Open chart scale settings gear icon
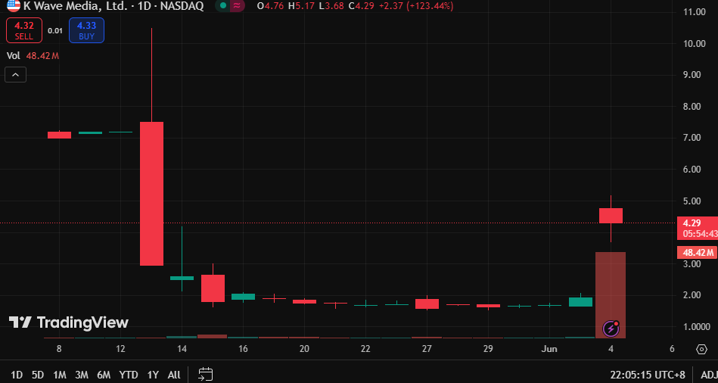The width and height of the screenshot is (718, 383). (x=701, y=349)
